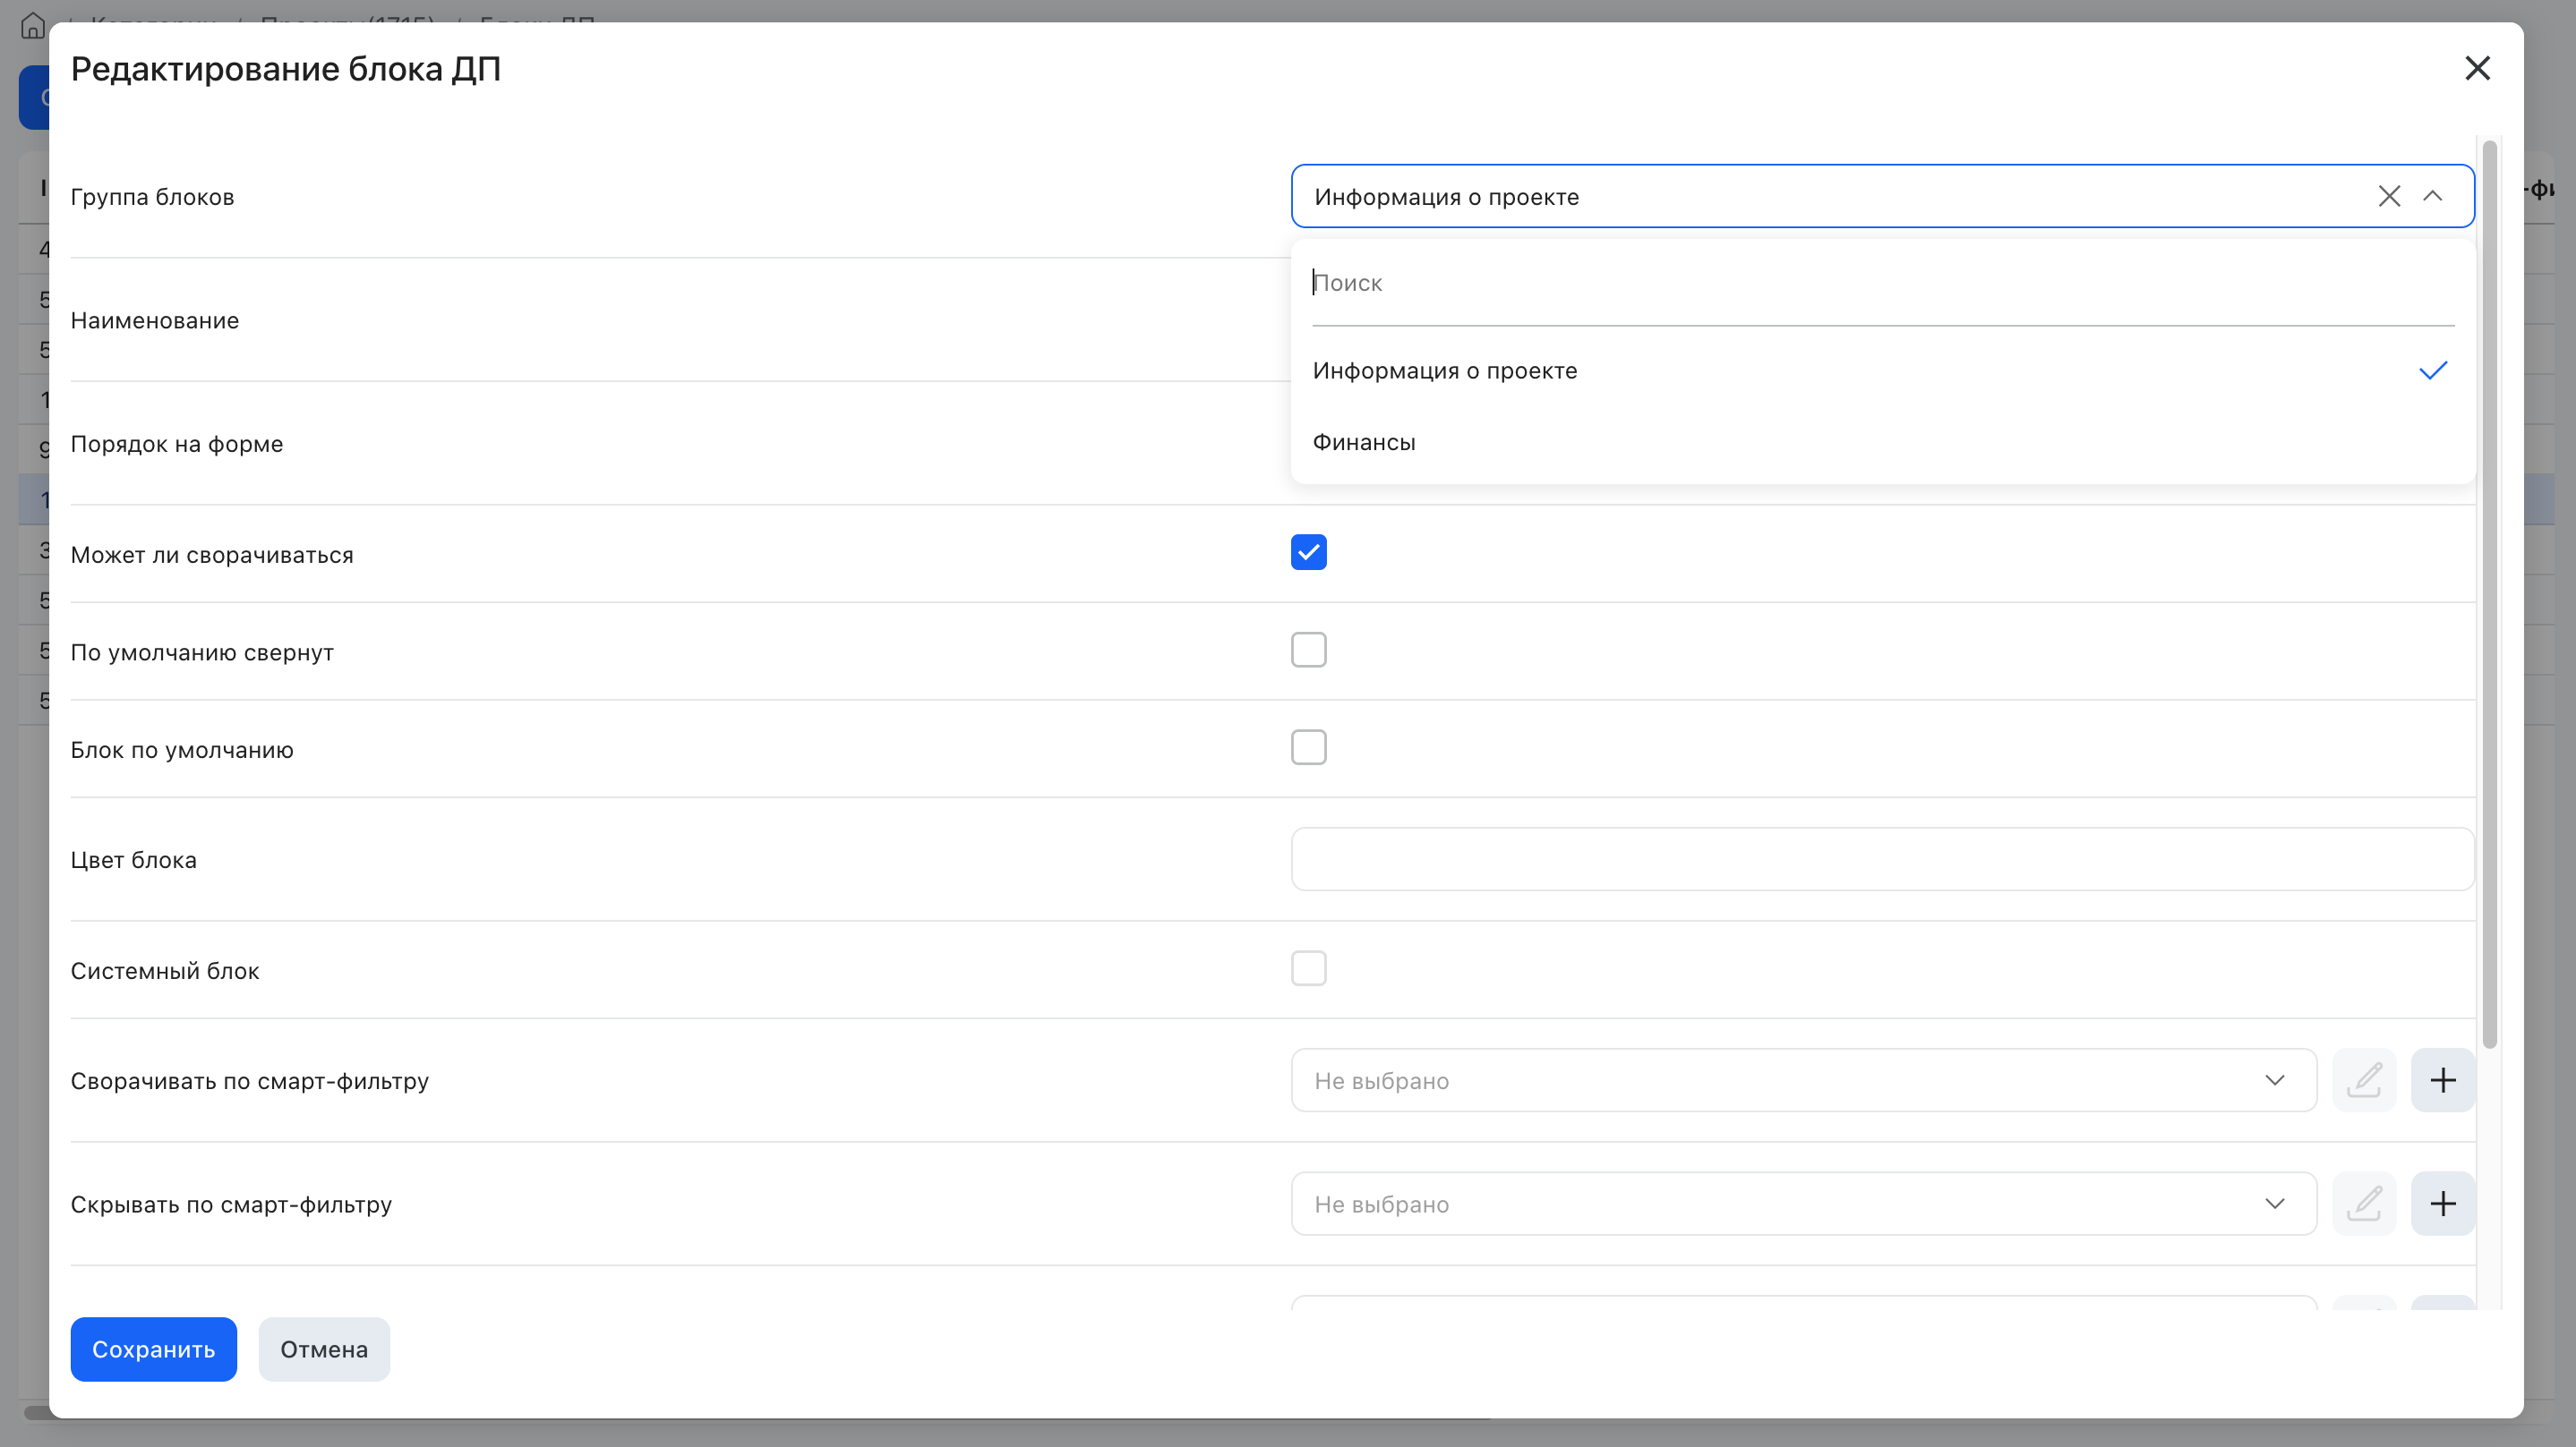Go to home breadcrumb icon
The image size is (2576, 1447).
(32, 24)
